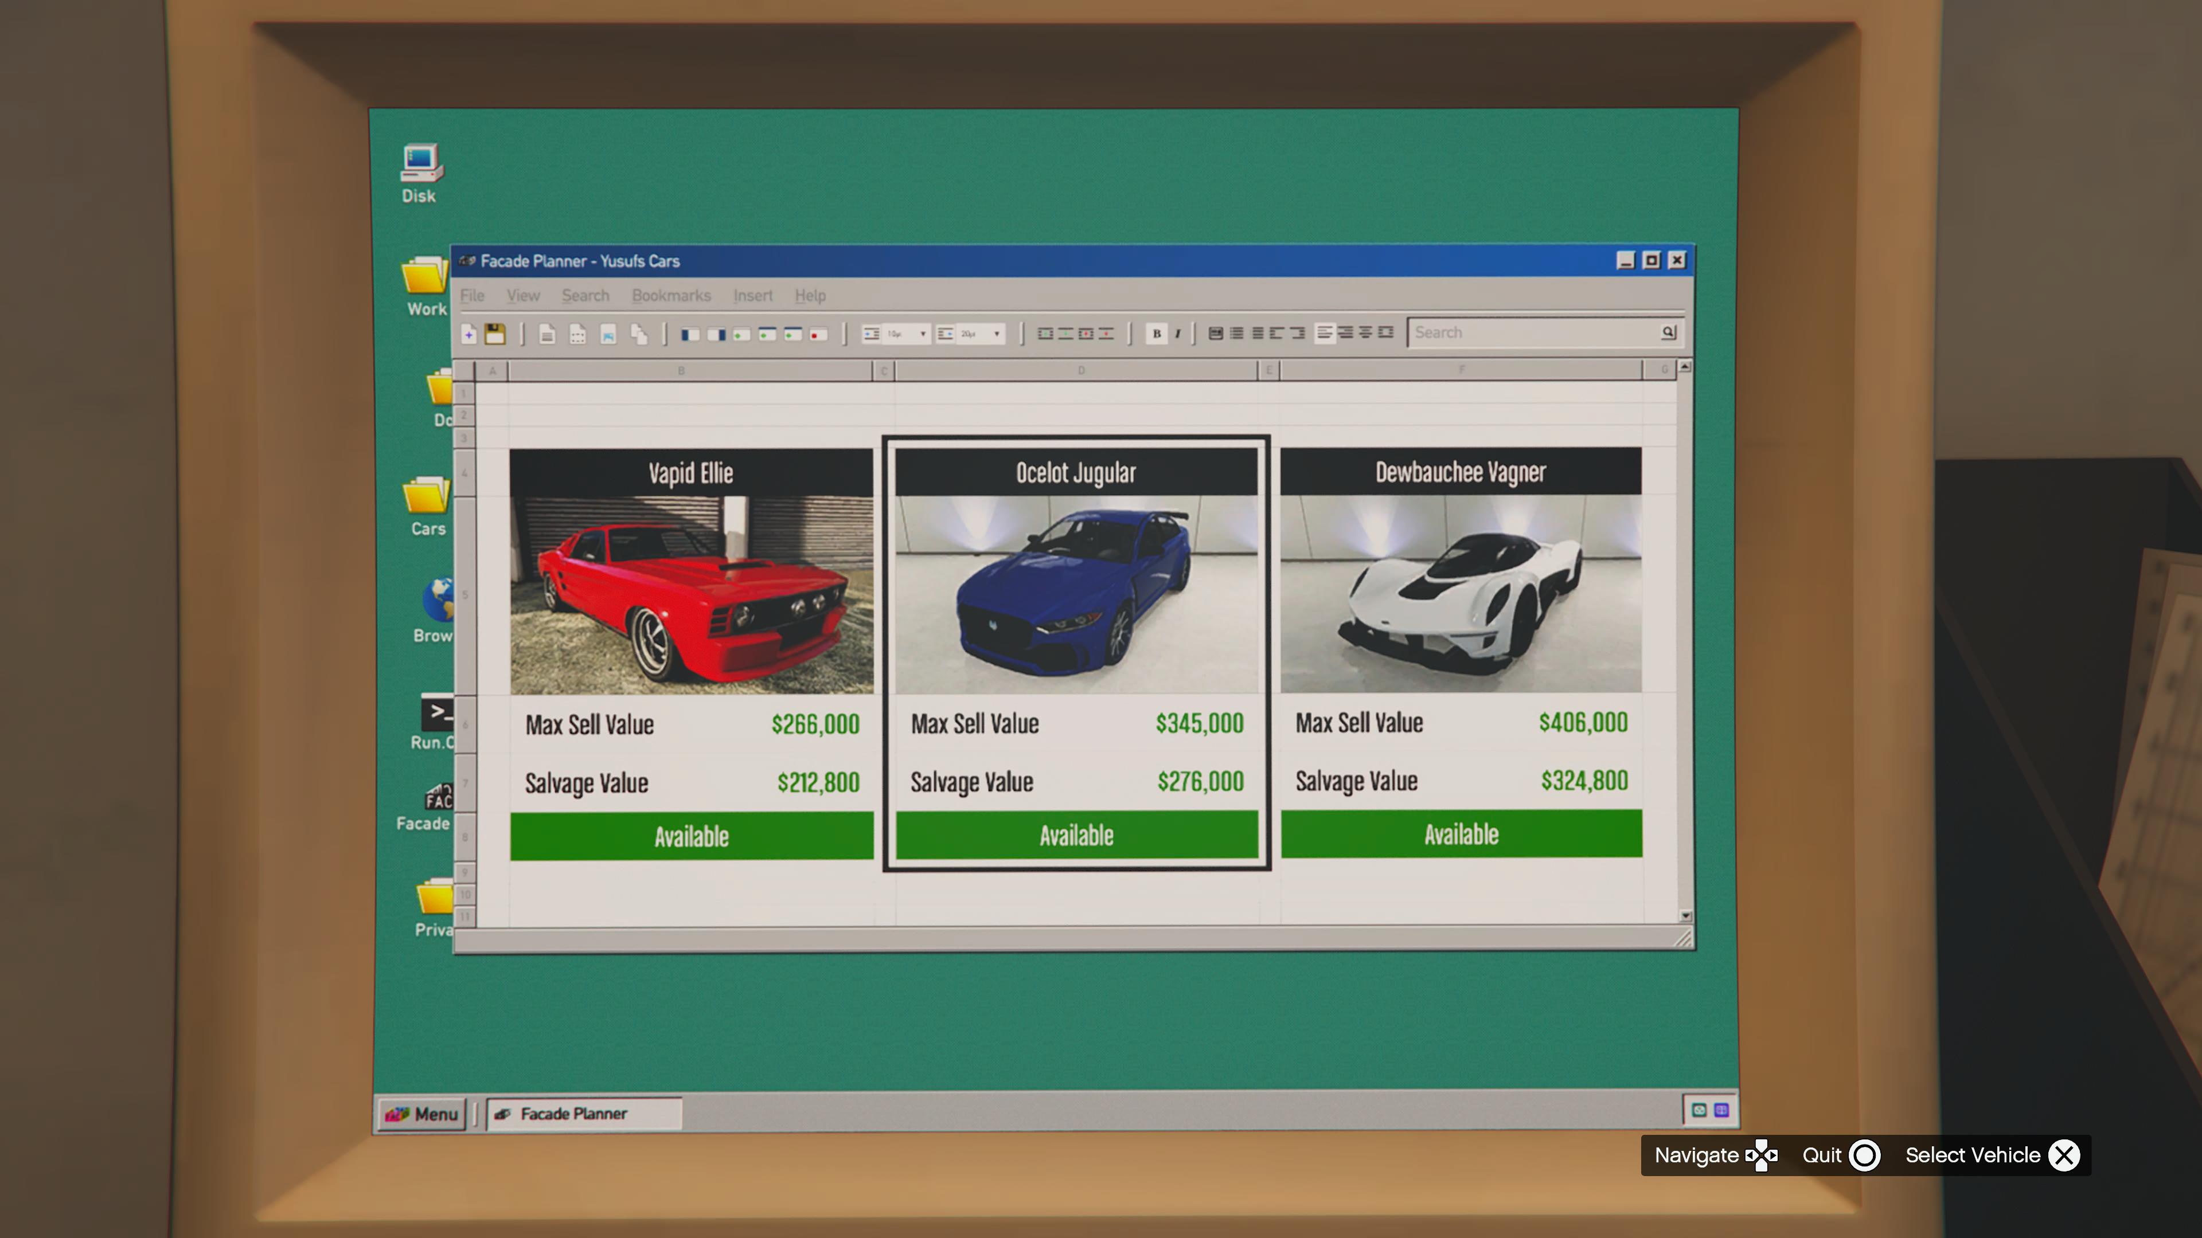Click the taskbar Menu start button
2202x1238 pixels.
point(422,1114)
